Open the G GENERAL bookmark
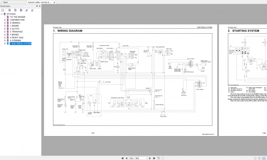267x160 pixels. click(15, 23)
